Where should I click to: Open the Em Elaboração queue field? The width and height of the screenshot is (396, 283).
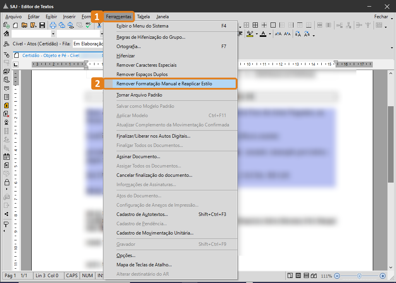point(88,44)
